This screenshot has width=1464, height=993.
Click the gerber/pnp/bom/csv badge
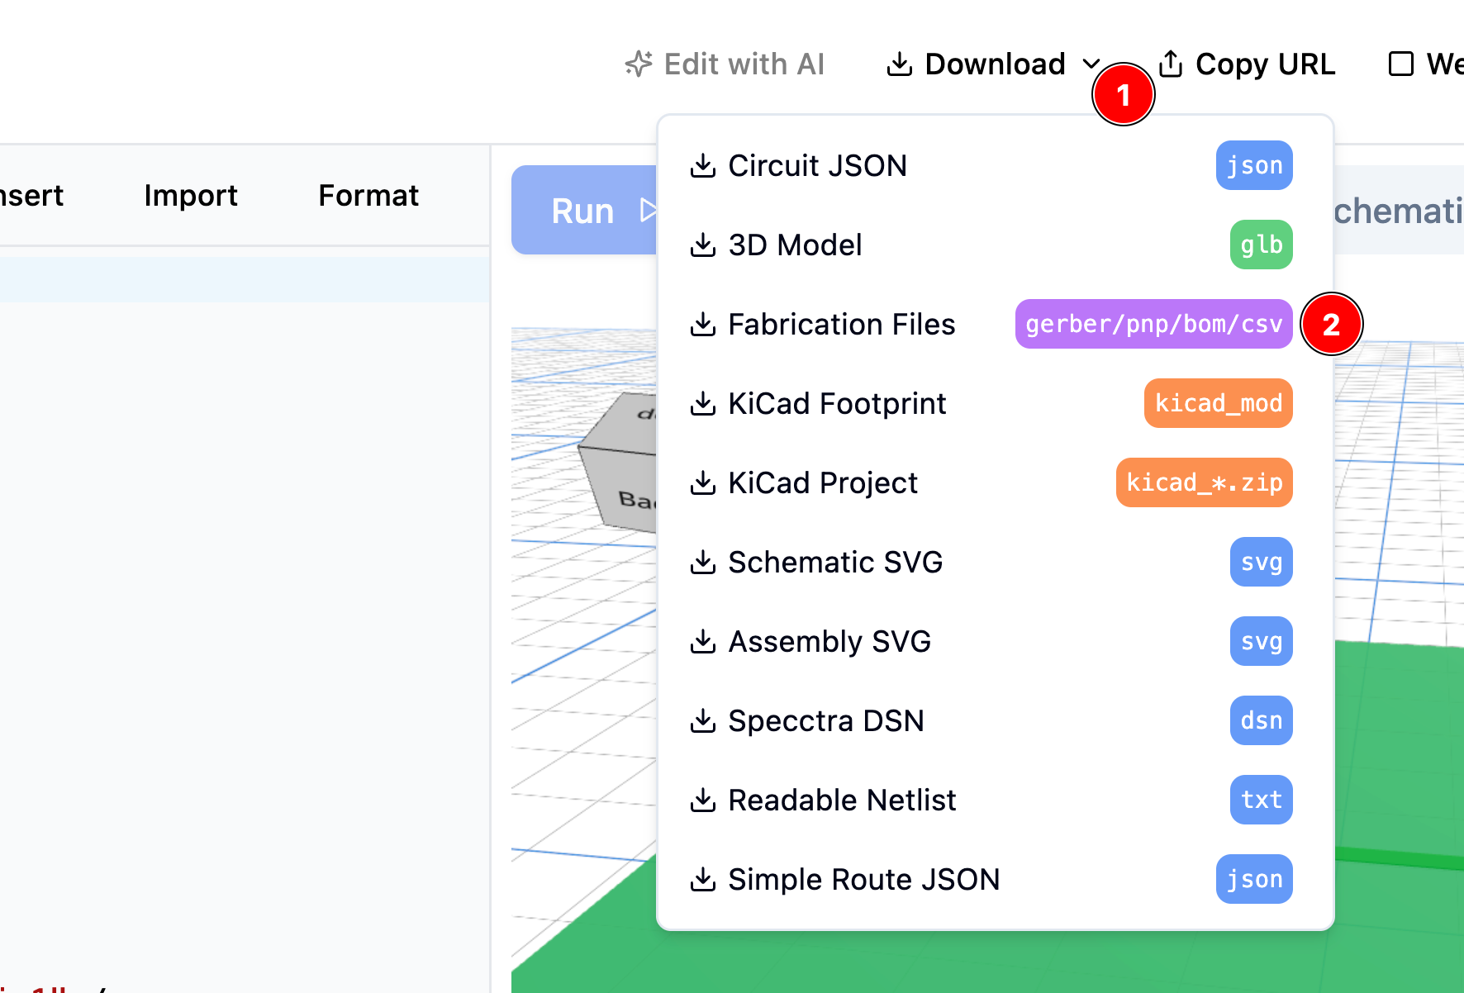(1153, 324)
